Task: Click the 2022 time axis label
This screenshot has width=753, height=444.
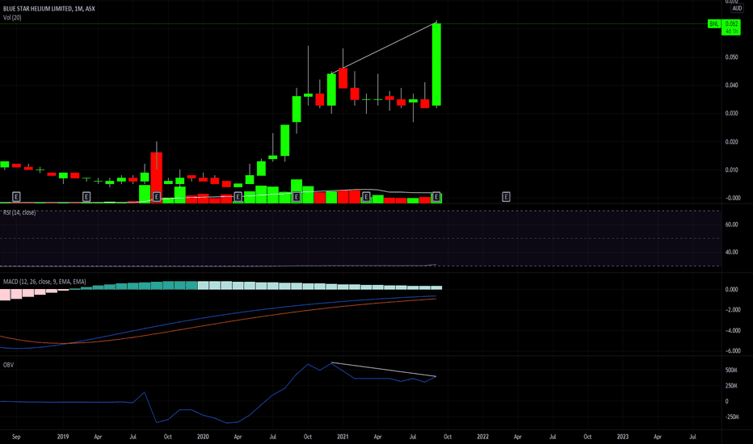Action: pos(482,437)
